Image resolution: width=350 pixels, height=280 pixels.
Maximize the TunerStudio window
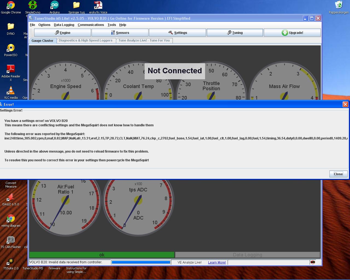point(312,18)
